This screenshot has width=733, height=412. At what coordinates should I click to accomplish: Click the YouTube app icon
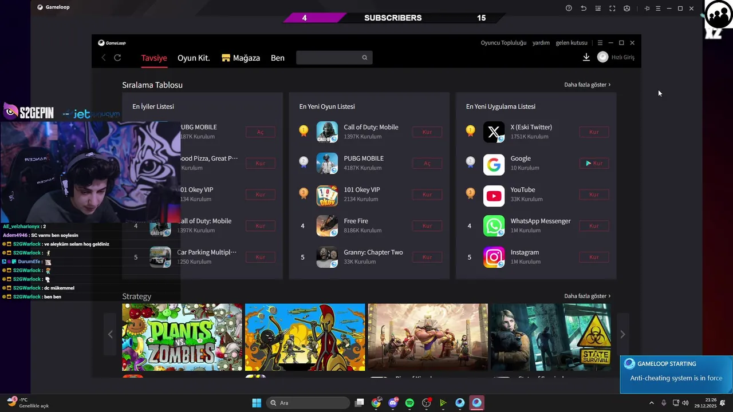(x=494, y=196)
